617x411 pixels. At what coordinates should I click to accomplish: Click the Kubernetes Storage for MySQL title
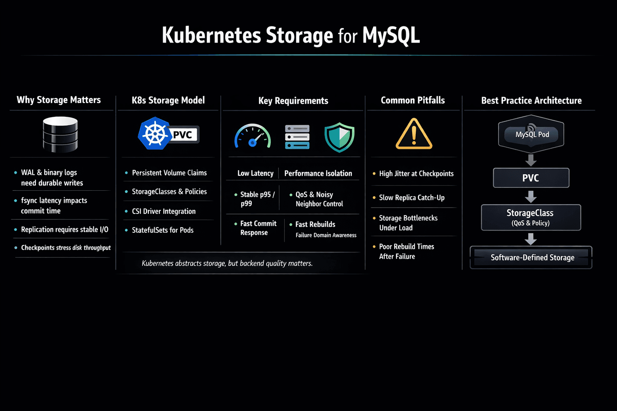tap(291, 35)
